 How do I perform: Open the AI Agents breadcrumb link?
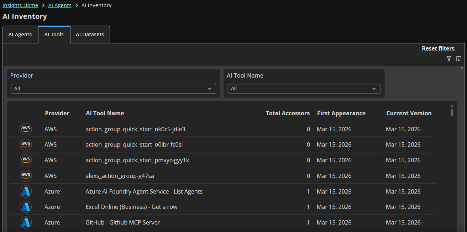coord(59,5)
